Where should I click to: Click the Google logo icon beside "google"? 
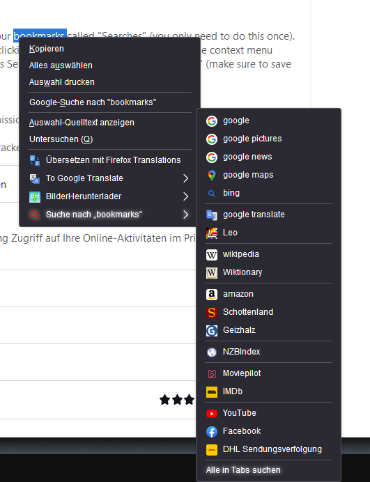[212, 120]
